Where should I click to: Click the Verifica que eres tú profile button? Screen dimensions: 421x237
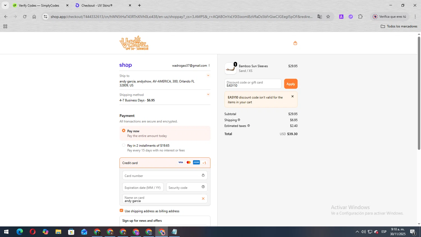389,17
